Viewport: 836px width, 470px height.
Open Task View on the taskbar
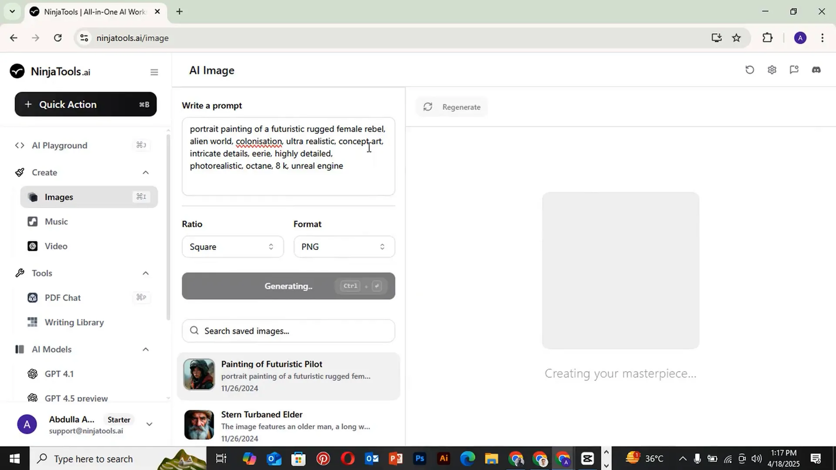tap(221, 459)
